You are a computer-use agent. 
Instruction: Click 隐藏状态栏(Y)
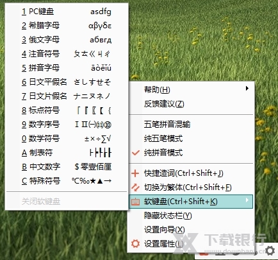pos(191,216)
